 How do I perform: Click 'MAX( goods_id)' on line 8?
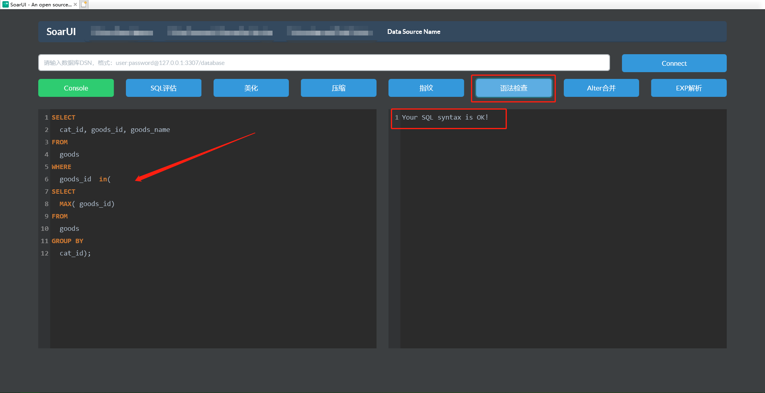point(87,204)
